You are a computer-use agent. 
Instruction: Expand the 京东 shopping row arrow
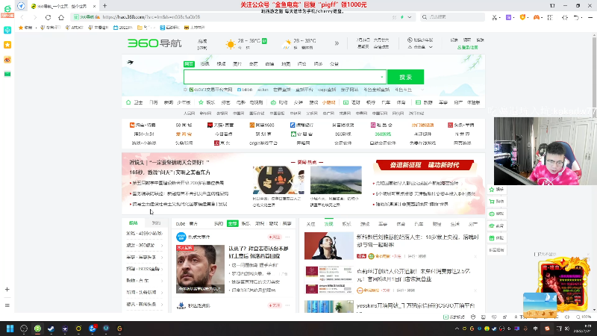162,281
